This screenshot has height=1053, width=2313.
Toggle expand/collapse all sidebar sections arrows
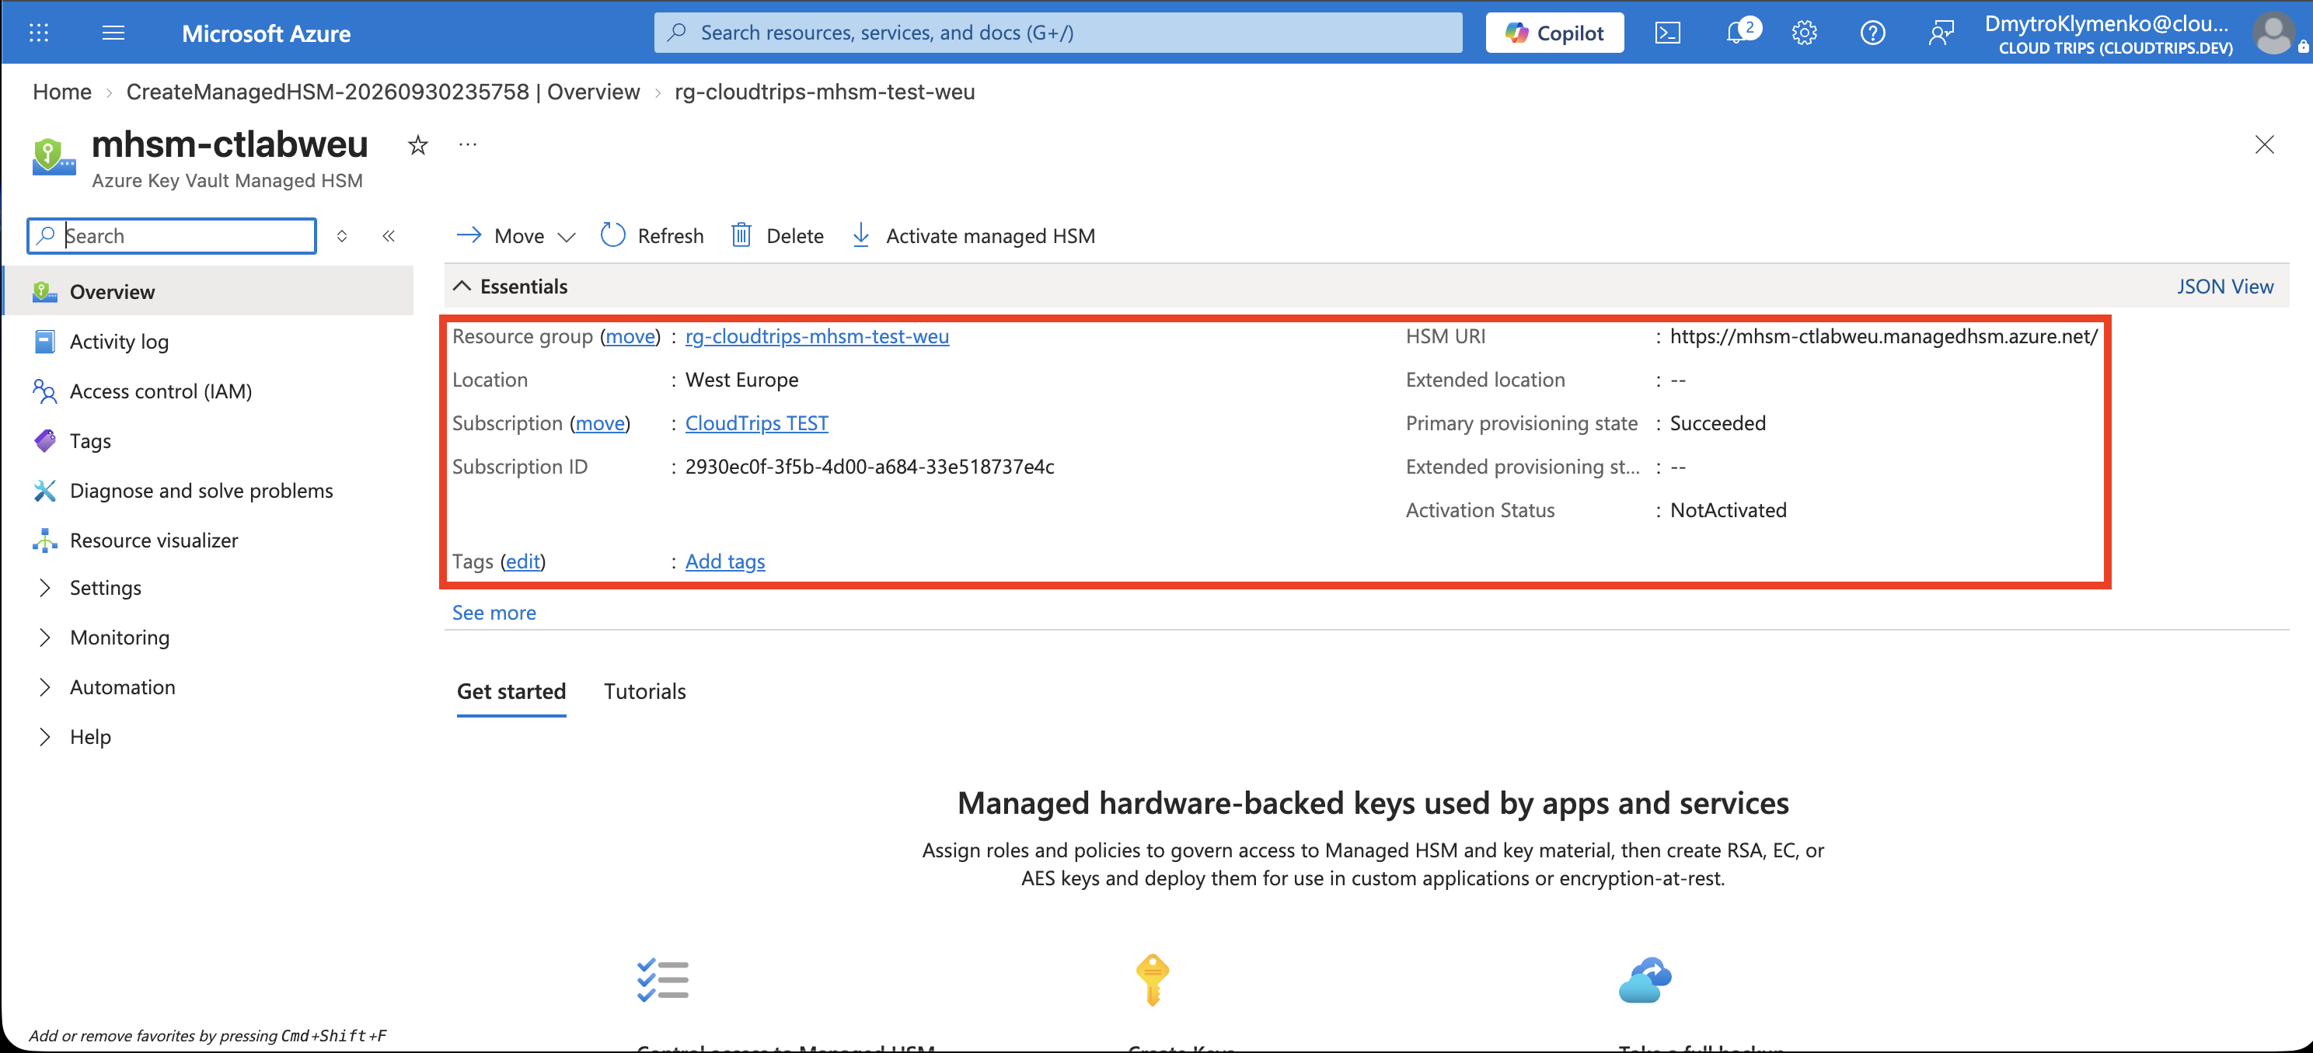coord(342,236)
